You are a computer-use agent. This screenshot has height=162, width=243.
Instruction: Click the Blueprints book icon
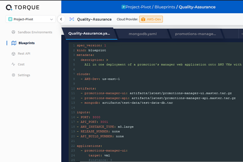pyautogui.click(x=14, y=43)
